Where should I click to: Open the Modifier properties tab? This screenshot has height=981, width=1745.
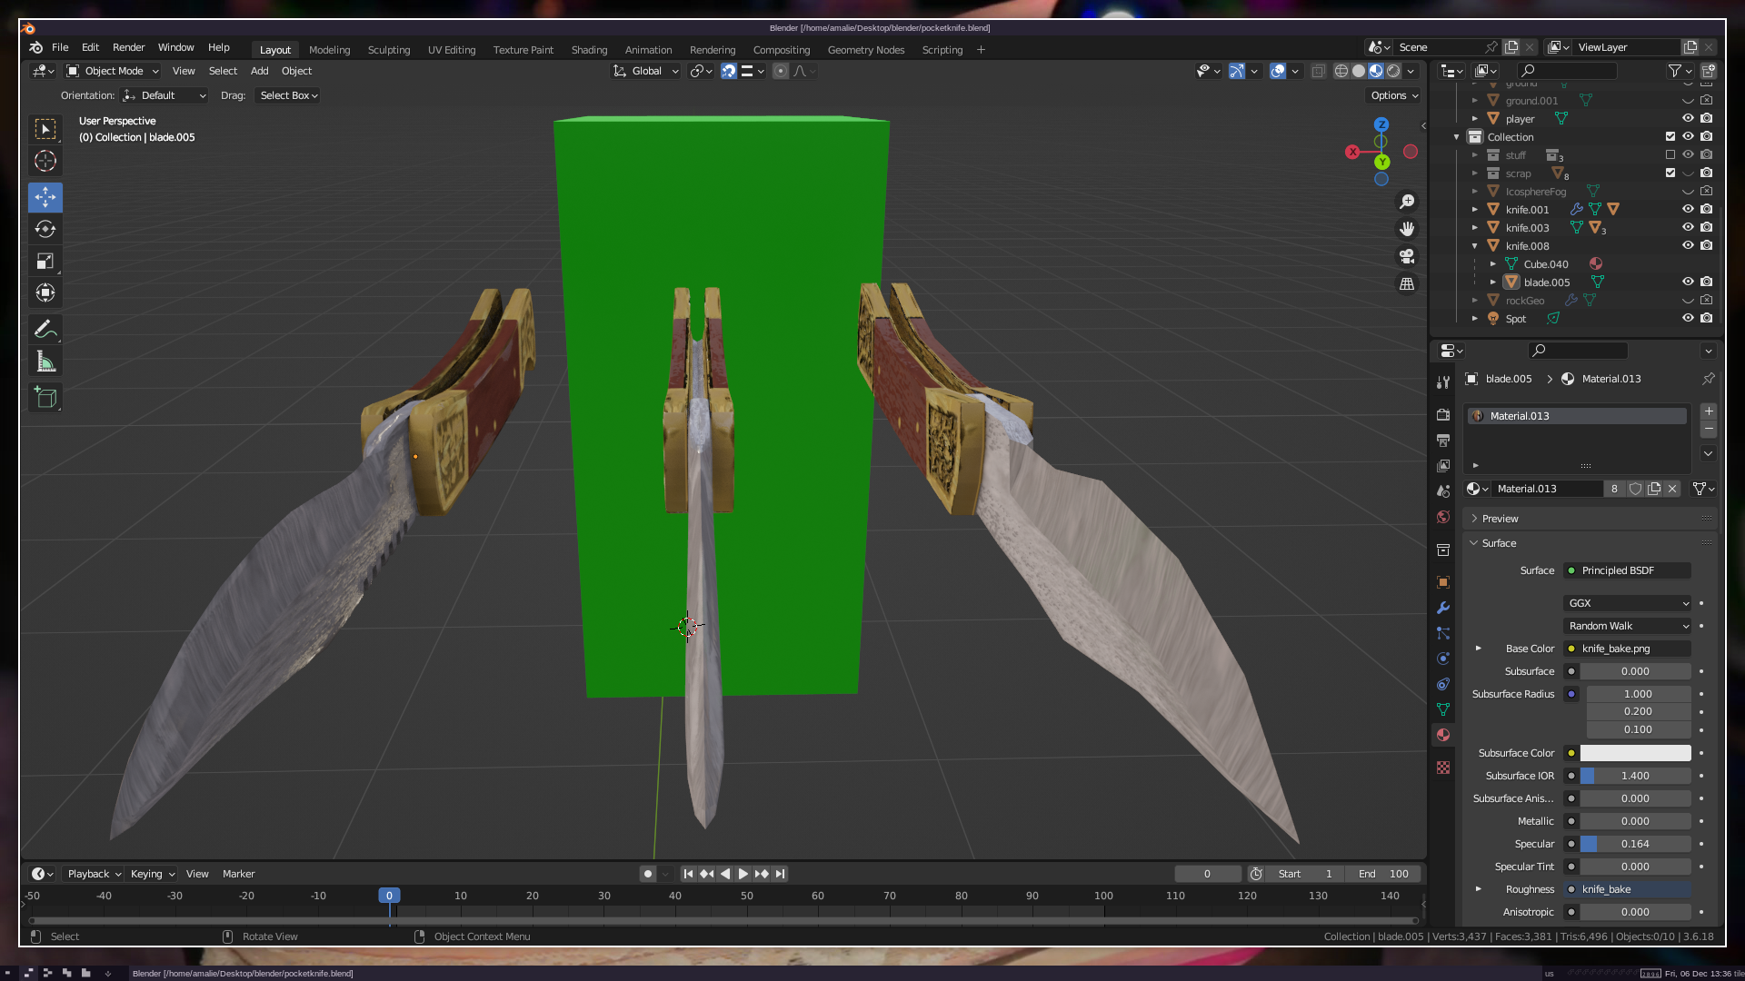click(1443, 608)
